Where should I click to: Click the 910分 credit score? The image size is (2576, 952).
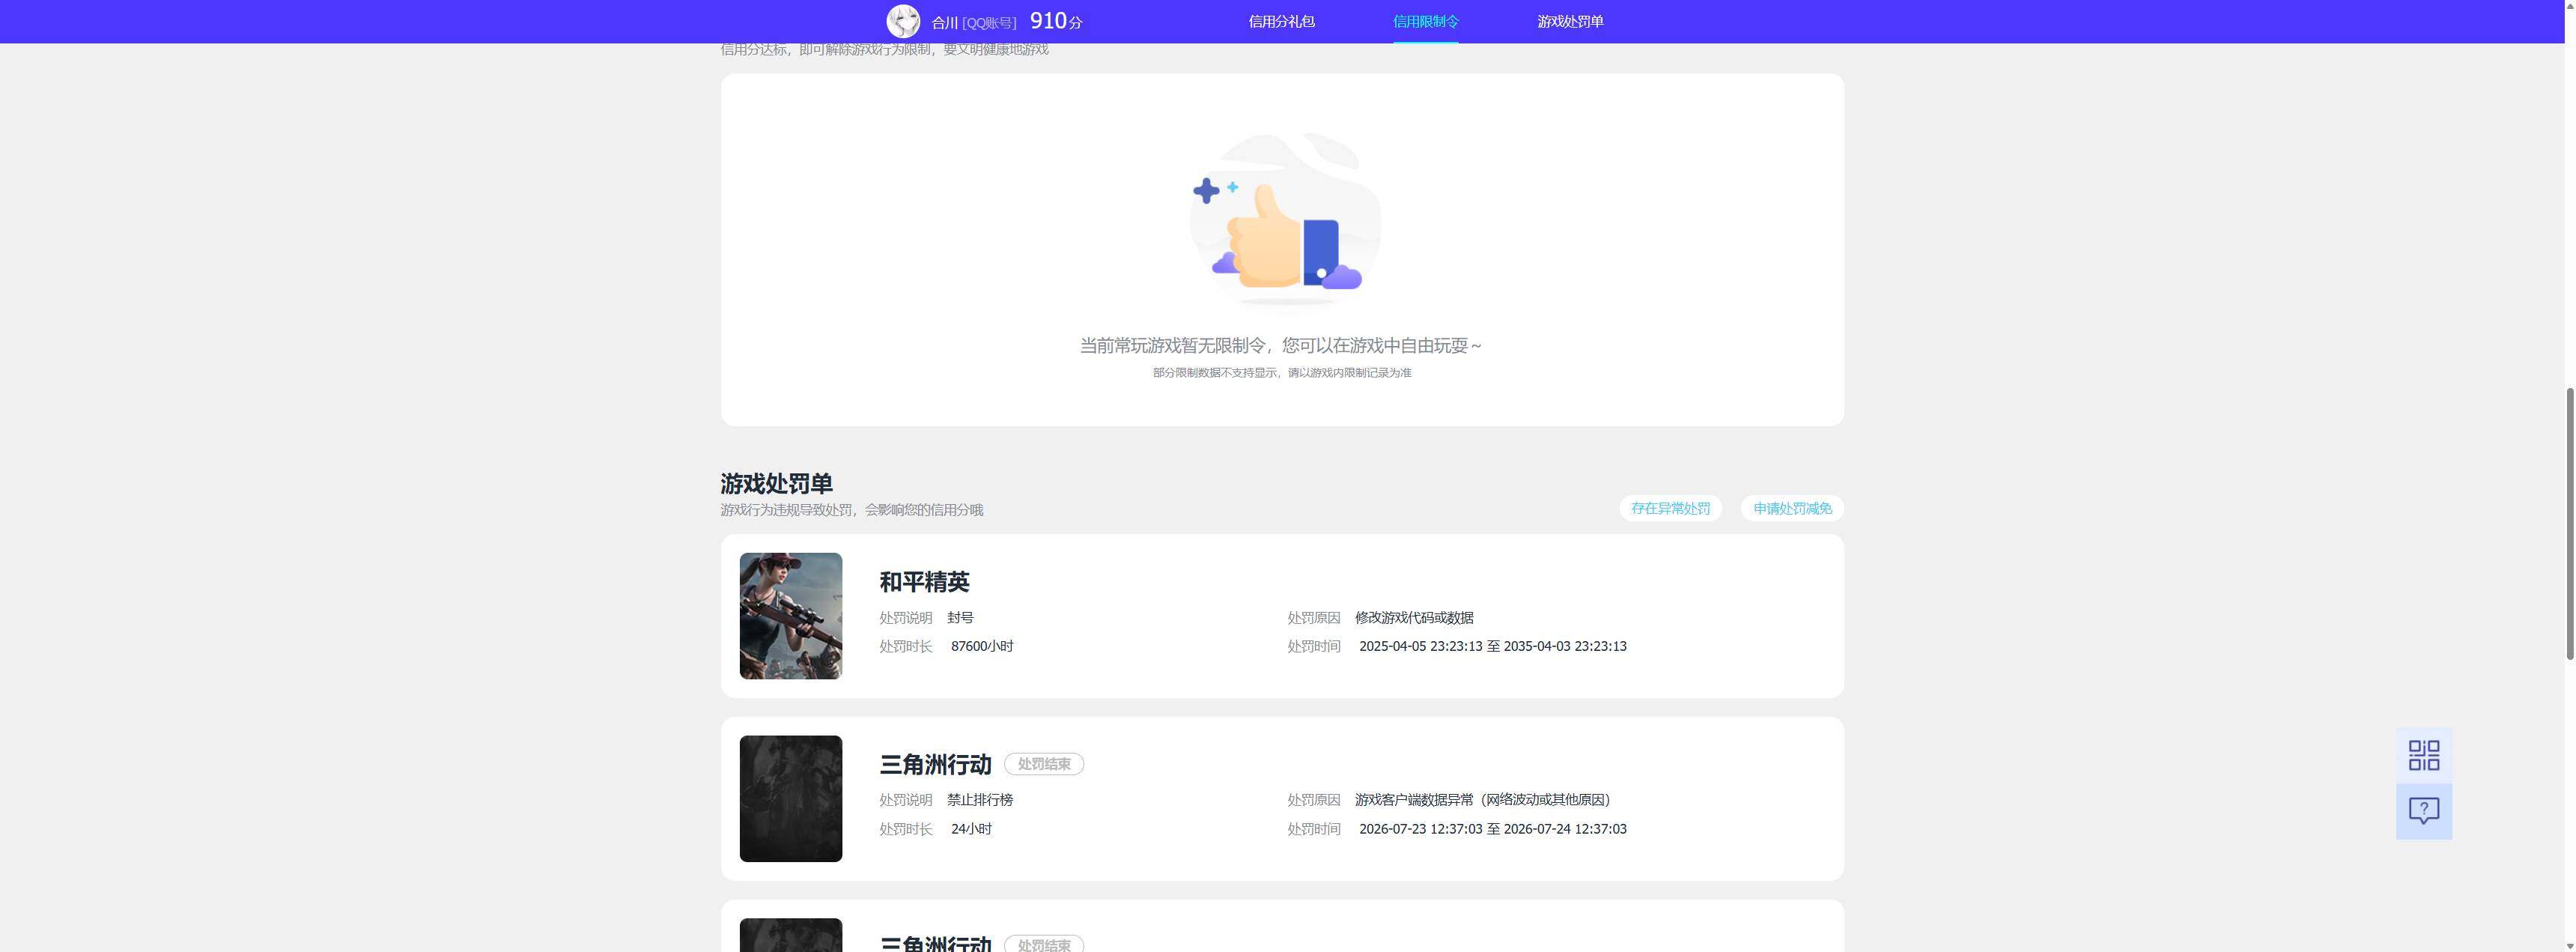(x=1056, y=21)
